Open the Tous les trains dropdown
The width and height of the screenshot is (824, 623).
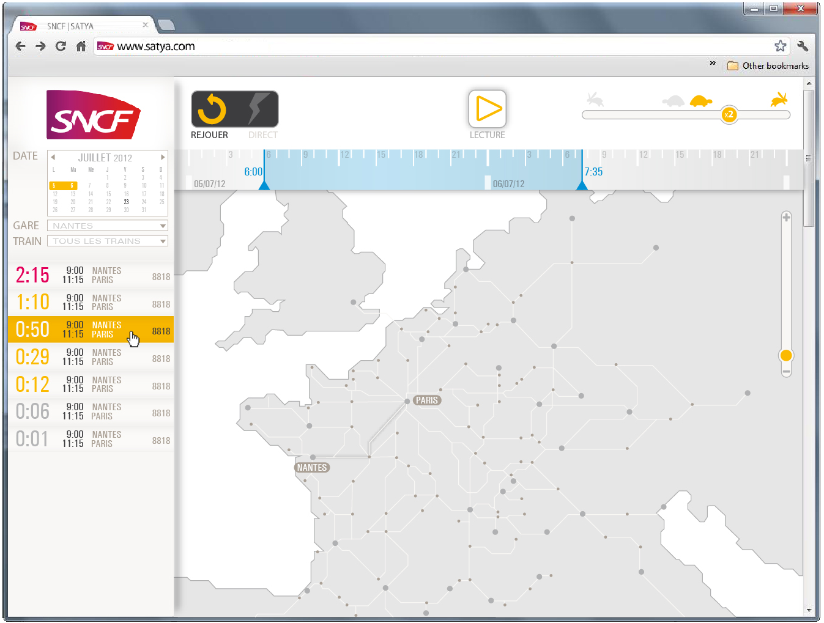[108, 241]
